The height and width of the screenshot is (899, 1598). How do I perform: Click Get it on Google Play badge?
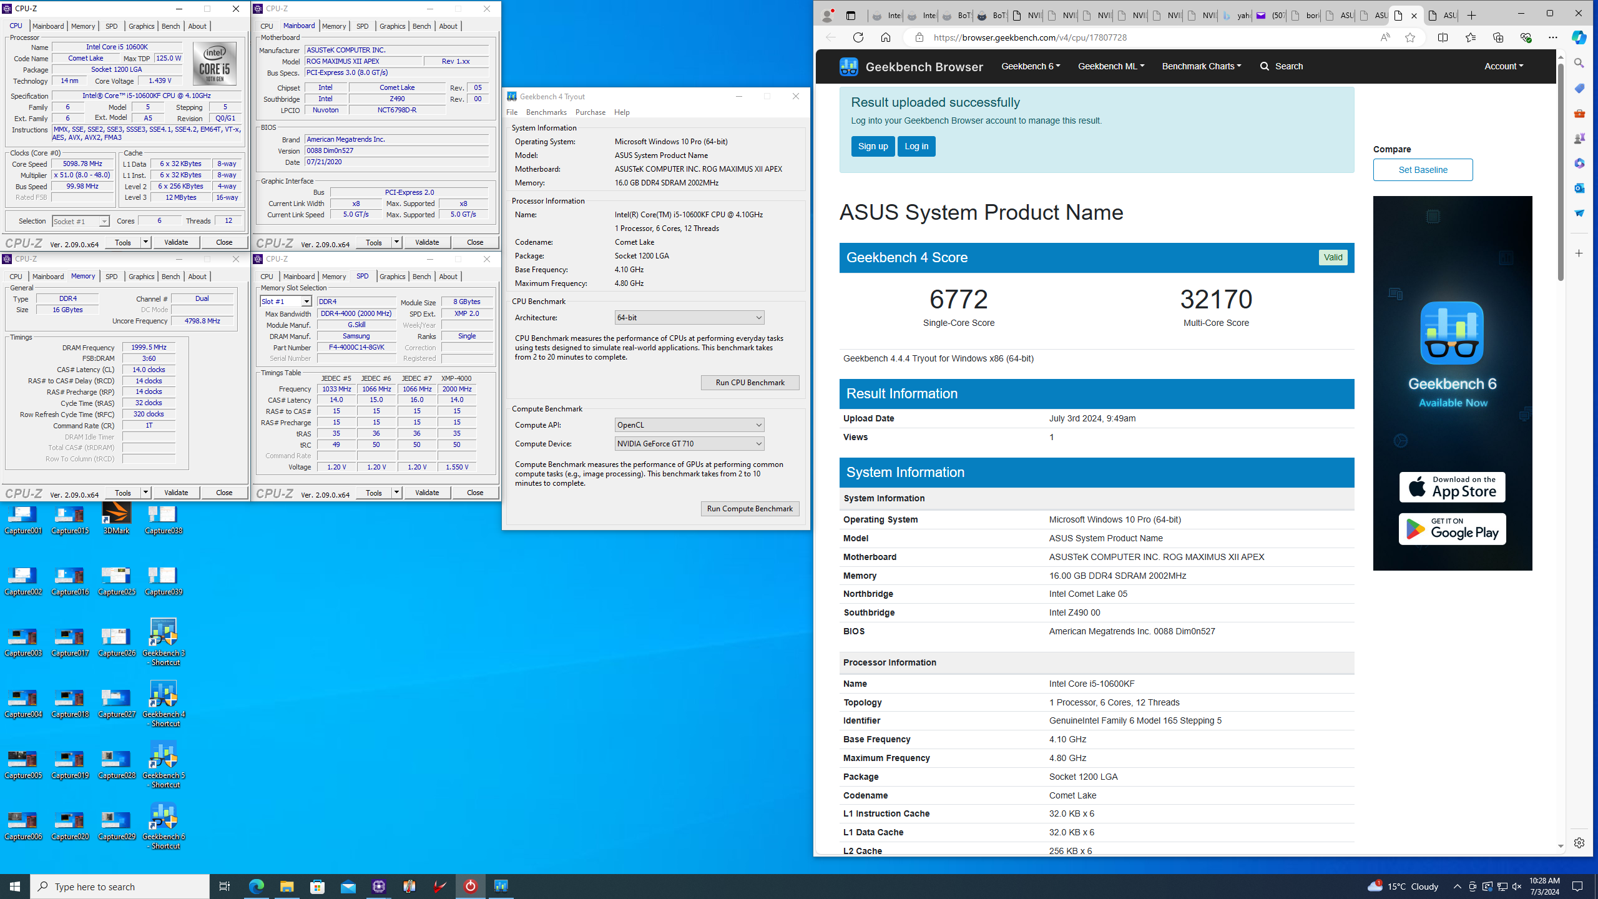(1452, 529)
